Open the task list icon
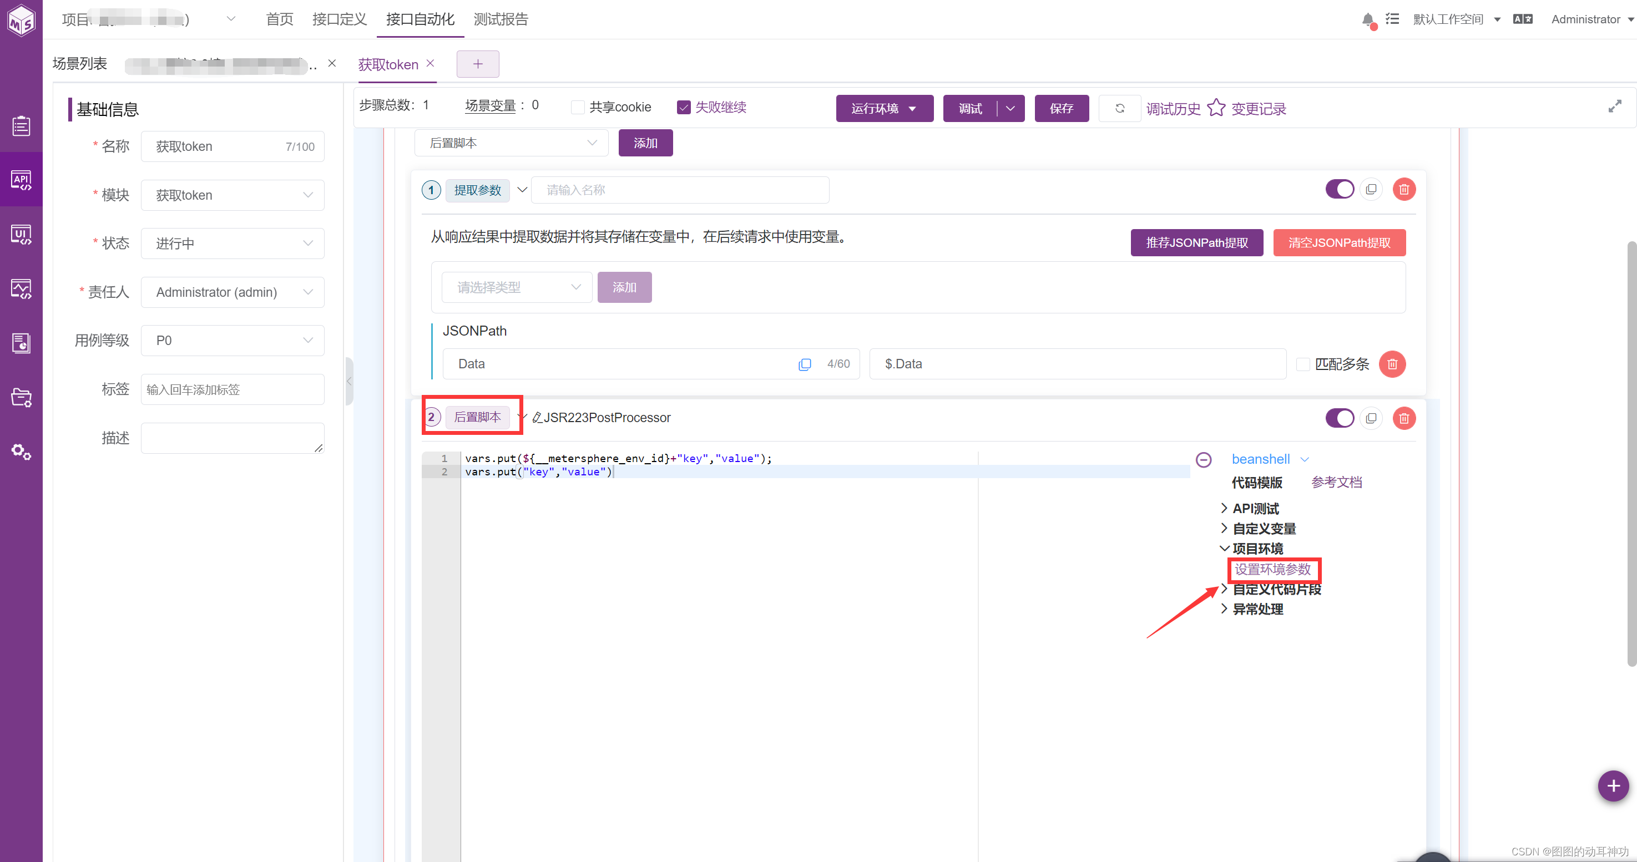1637x862 pixels. [x=1392, y=19]
